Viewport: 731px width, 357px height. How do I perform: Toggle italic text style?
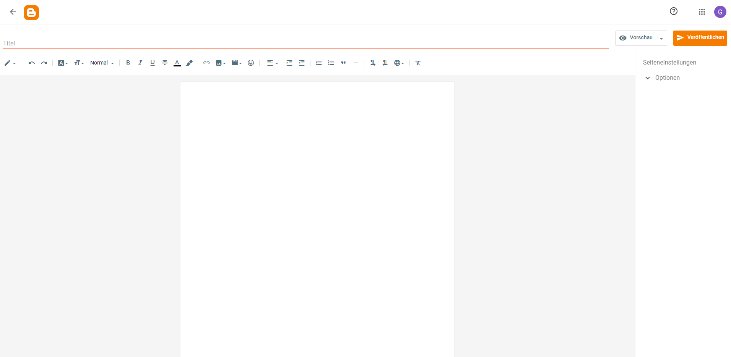pos(140,63)
